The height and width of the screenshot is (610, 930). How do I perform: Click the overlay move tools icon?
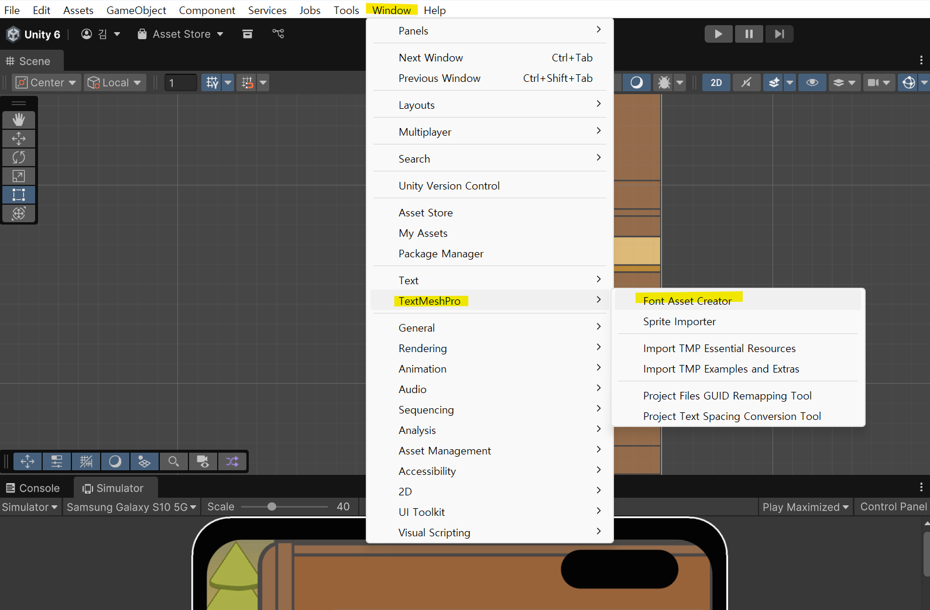point(28,461)
